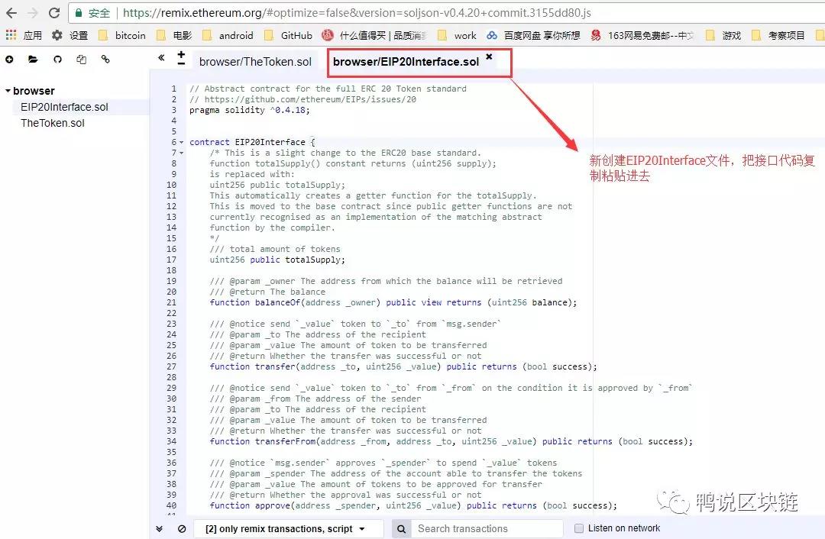Open the android bookmark folder

[228, 35]
